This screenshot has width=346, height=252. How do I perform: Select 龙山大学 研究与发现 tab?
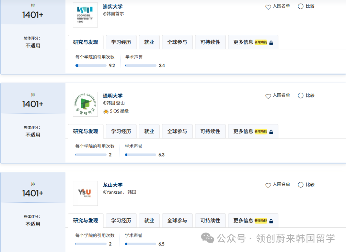tap(86, 221)
